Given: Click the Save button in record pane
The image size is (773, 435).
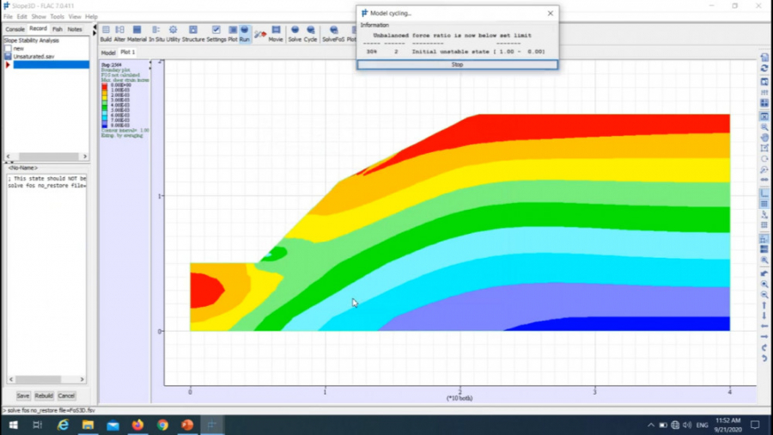Looking at the screenshot, I should tap(23, 395).
